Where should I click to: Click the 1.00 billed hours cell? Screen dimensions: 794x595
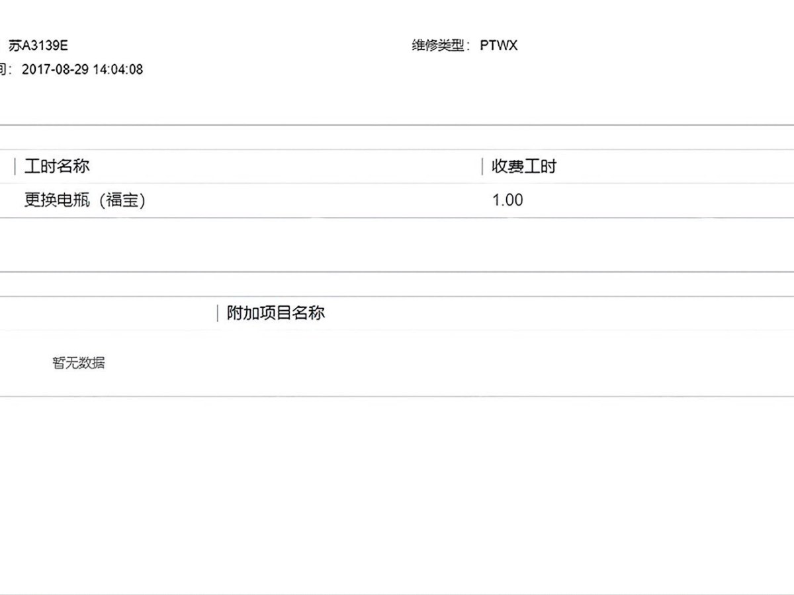tap(507, 200)
